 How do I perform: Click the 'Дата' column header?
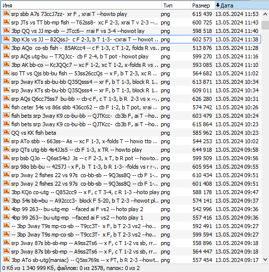pos(242,5)
